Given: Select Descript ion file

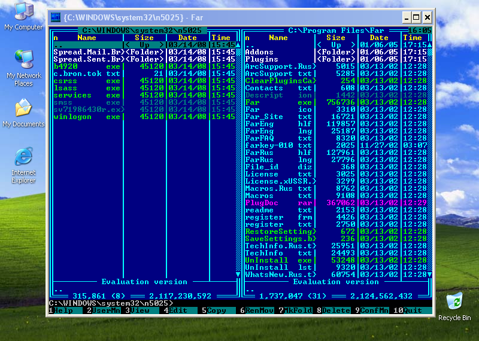Looking at the screenshot, I should [x=336, y=95].
